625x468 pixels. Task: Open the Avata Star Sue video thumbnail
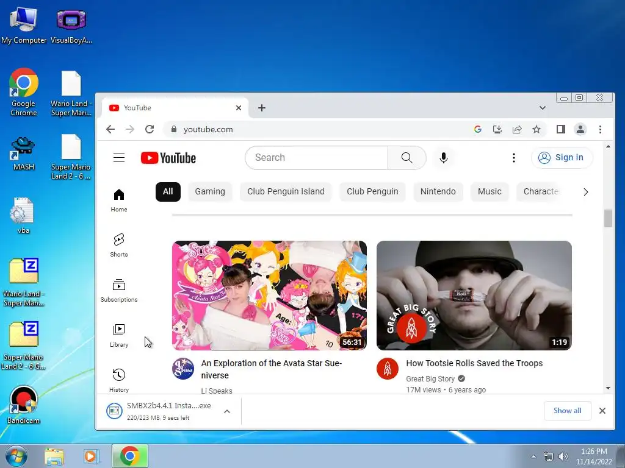pos(269,296)
